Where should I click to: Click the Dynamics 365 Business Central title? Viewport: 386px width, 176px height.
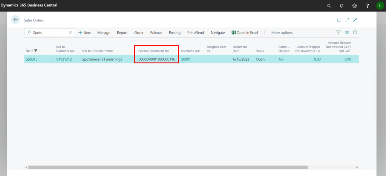(29, 5)
